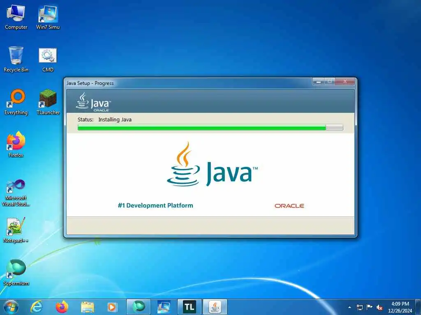Select the TLauncher desktop icon

click(x=48, y=102)
